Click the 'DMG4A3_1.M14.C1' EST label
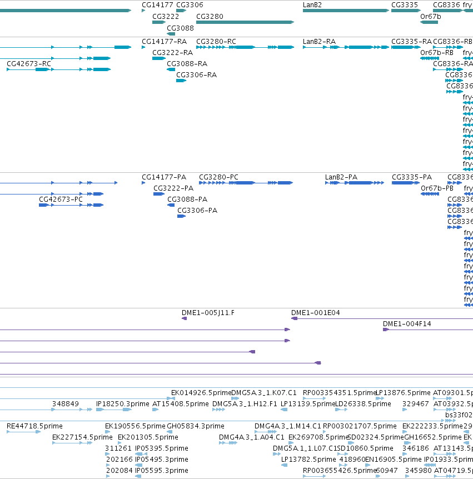Viewport: 473px width, 479px height. [287, 426]
